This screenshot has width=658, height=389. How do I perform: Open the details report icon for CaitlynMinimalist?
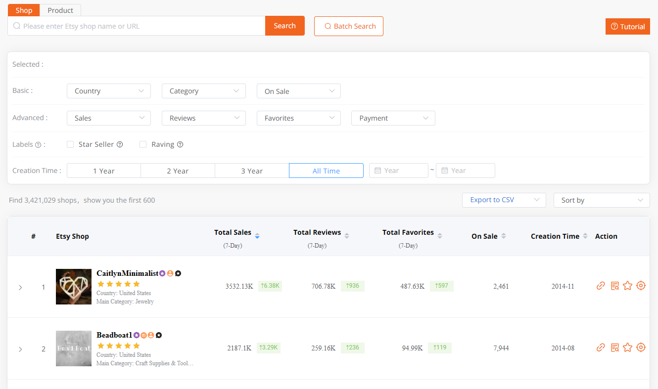(x=614, y=286)
